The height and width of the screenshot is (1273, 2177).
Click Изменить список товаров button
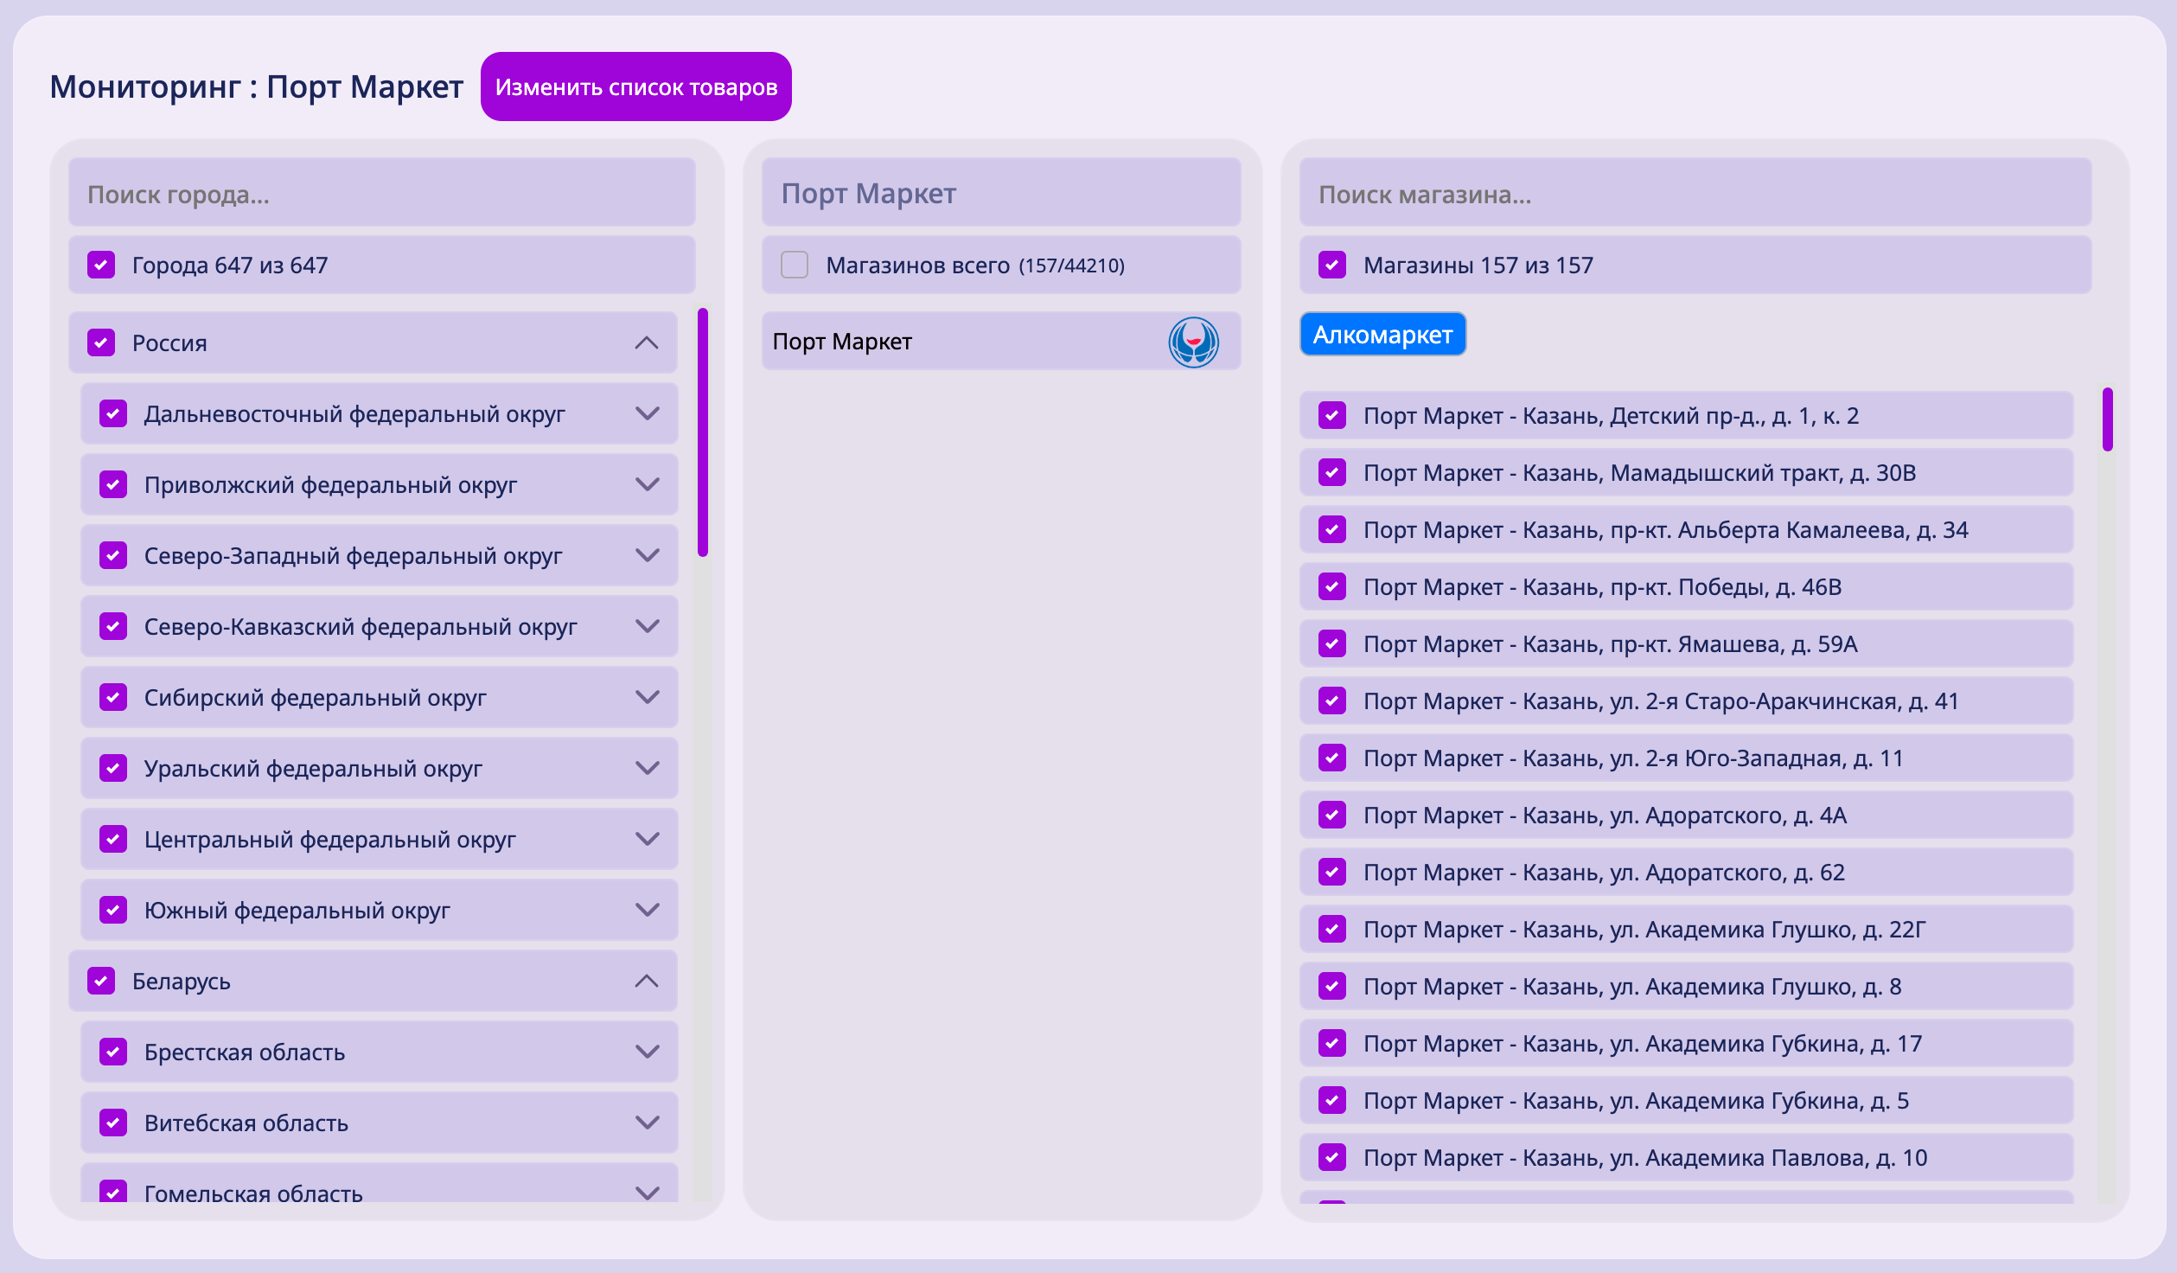click(x=636, y=86)
